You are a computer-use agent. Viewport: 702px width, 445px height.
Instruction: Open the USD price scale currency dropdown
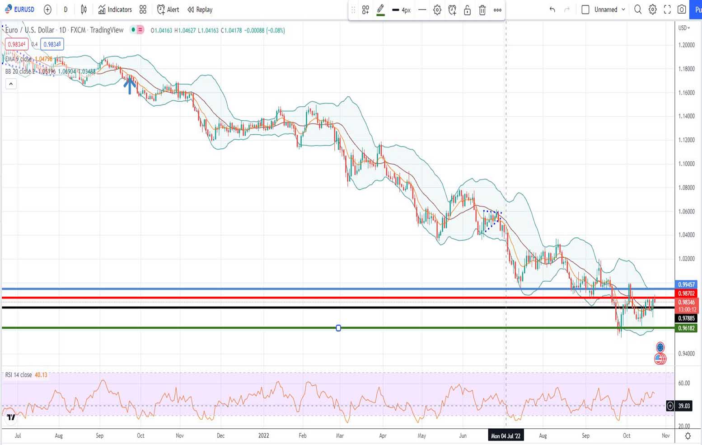(x=684, y=28)
